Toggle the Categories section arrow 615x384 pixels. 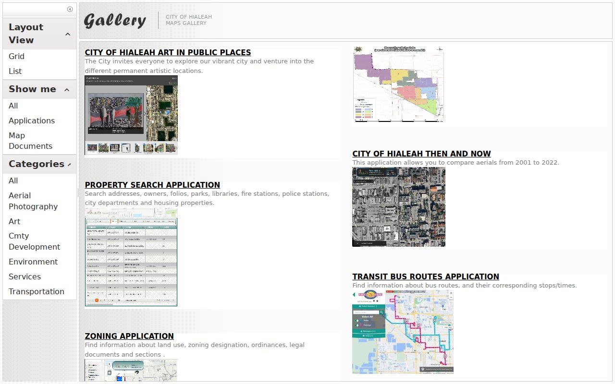[x=69, y=165]
